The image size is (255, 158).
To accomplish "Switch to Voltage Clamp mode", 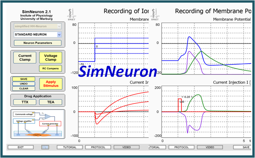I will click(50, 58).
